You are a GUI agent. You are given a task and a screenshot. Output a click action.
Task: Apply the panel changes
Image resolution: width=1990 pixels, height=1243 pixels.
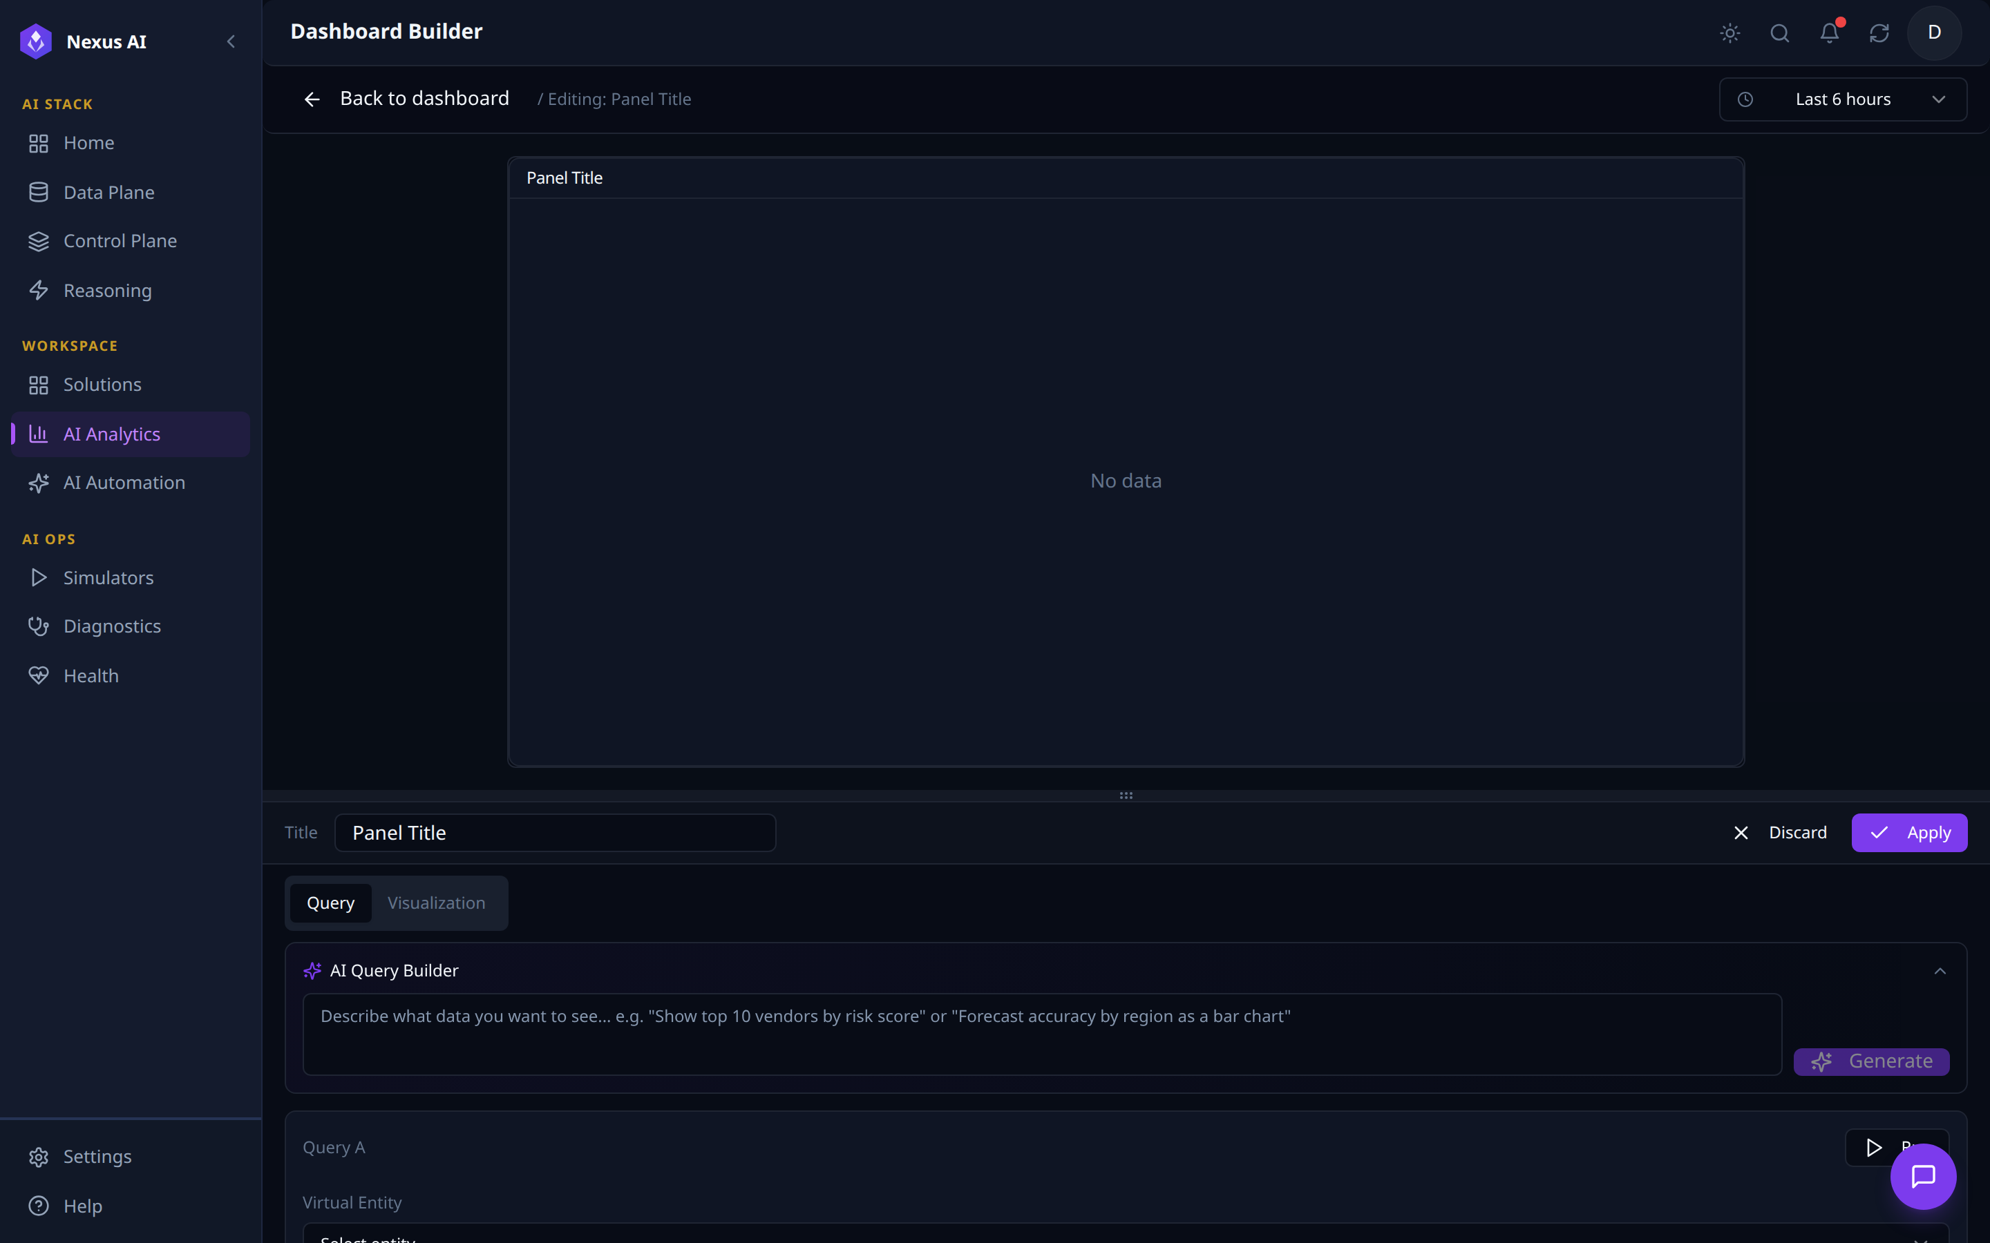tap(1908, 833)
